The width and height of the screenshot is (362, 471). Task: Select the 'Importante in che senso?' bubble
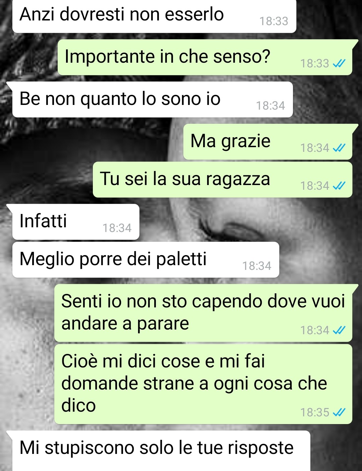[205, 57]
